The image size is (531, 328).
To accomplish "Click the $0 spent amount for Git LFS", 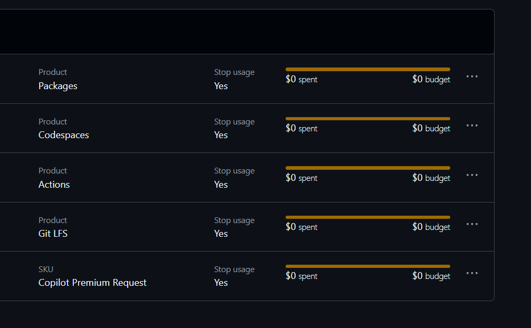I will click(x=301, y=227).
